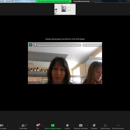
Task: Click the participant name label in the video corner
Action: click(34, 83)
